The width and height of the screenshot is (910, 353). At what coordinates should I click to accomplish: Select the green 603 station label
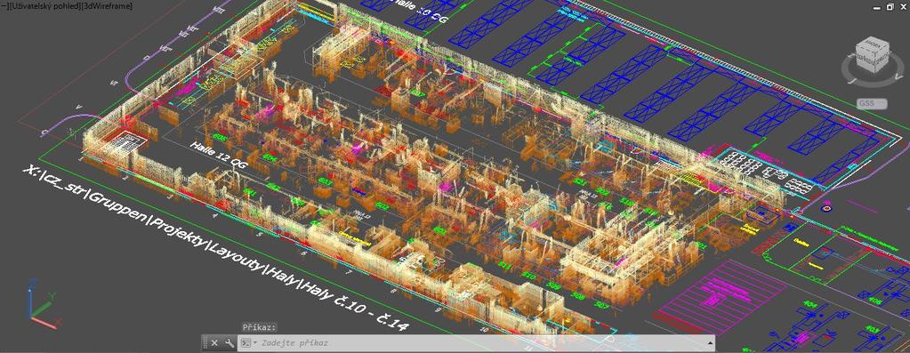tap(326, 181)
